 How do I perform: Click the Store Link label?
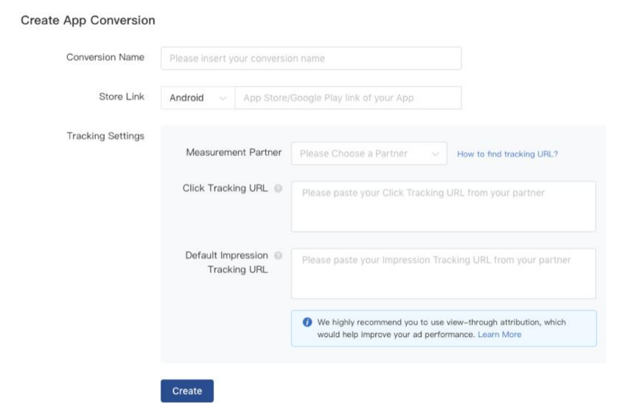tap(122, 97)
